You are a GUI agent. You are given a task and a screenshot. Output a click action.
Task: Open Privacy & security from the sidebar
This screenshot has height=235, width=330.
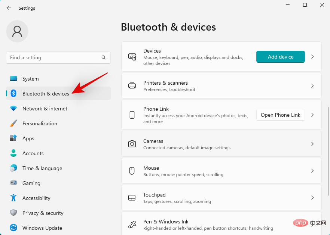13,213
